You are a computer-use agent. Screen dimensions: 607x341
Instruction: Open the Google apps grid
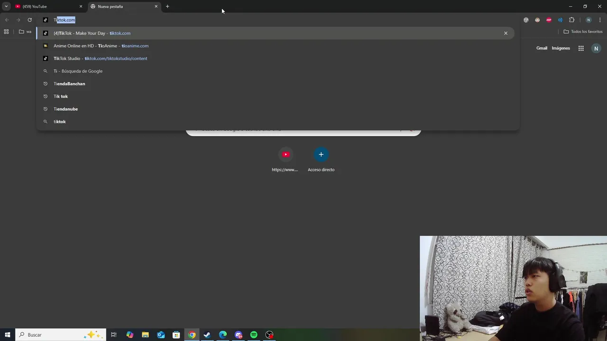tap(581, 48)
